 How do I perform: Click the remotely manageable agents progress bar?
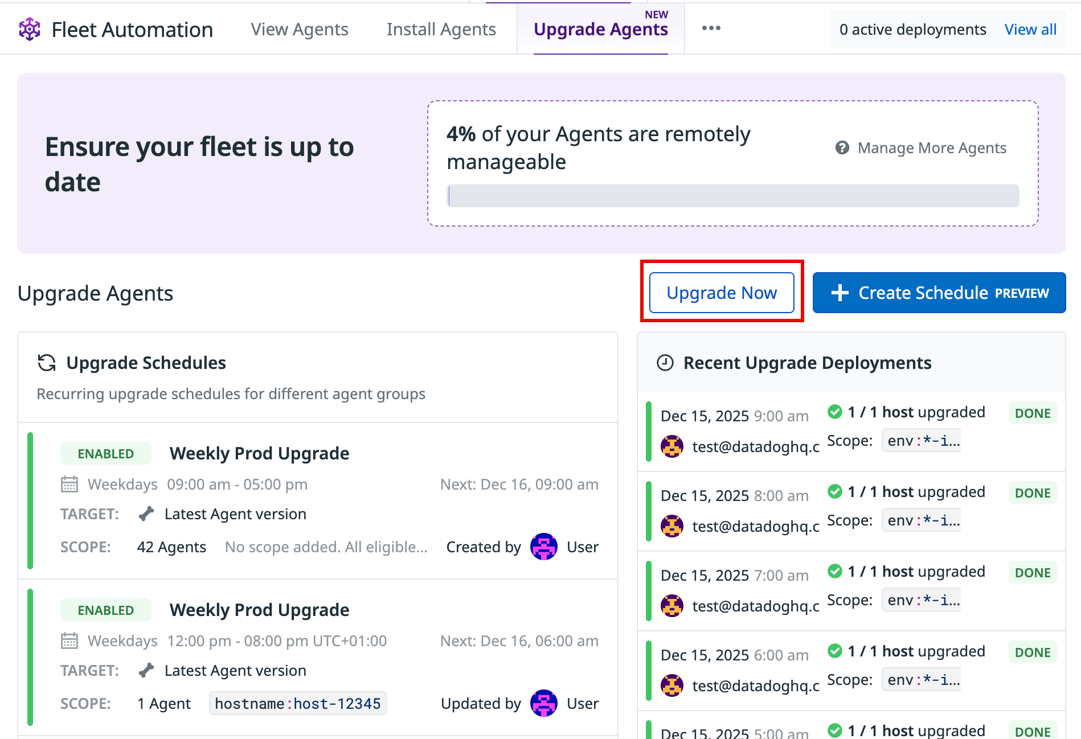click(733, 196)
